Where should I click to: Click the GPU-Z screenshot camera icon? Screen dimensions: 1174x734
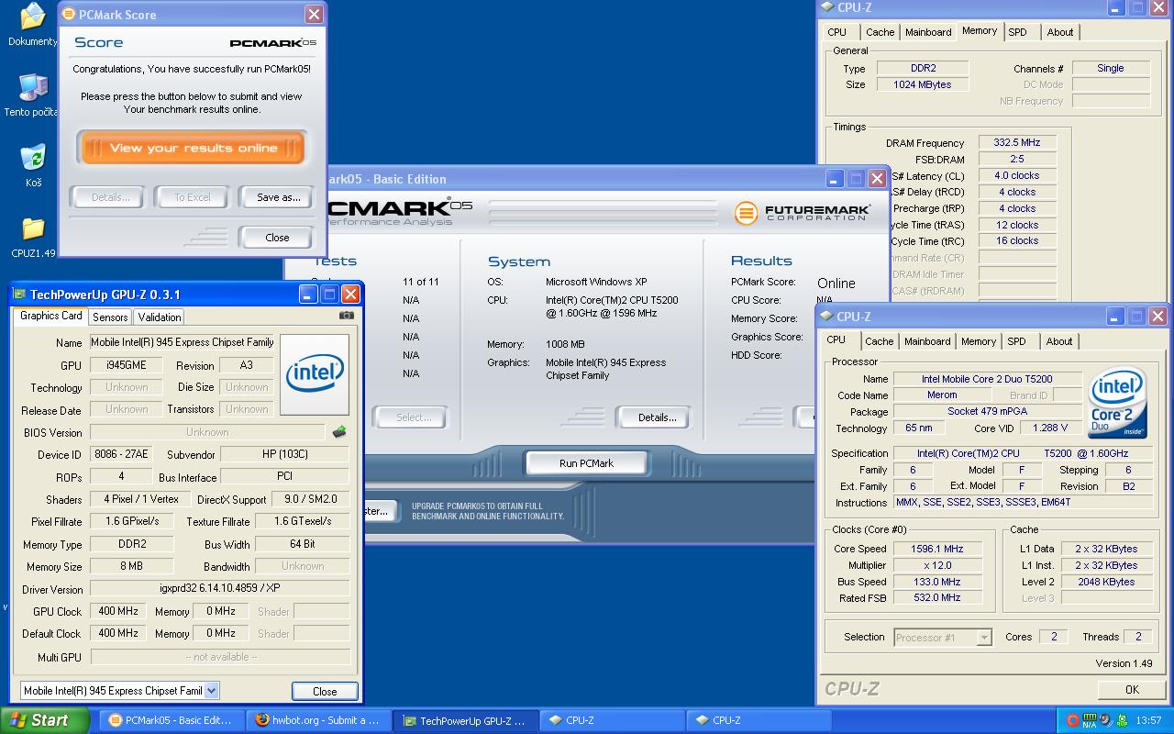tap(346, 316)
